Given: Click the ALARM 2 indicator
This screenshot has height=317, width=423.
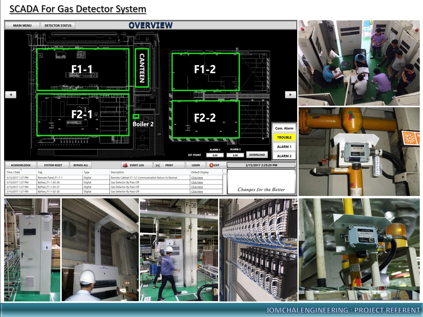Looking at the screenshot, I should [x=284, y=156].
